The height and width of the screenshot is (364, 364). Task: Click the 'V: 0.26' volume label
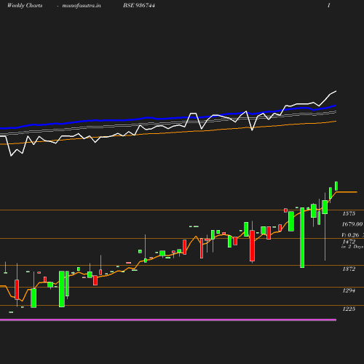pos(350,235)
